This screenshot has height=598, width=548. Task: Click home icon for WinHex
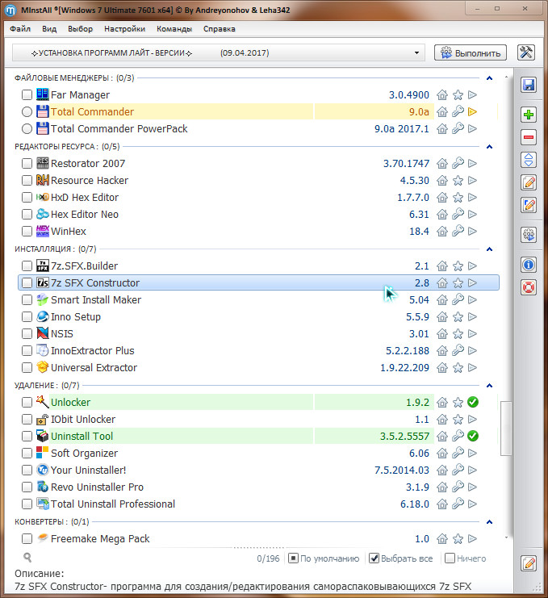442,231
